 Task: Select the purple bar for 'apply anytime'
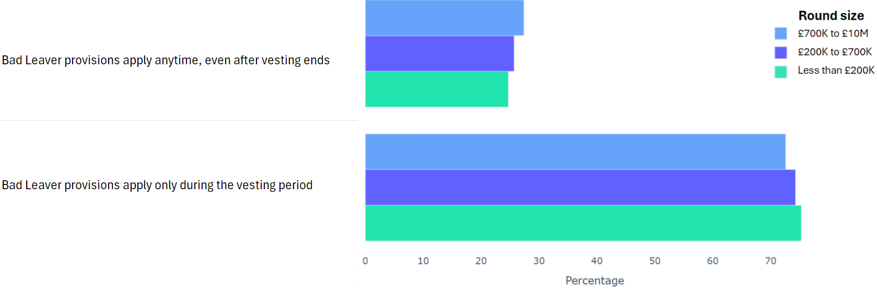(439, 53)
